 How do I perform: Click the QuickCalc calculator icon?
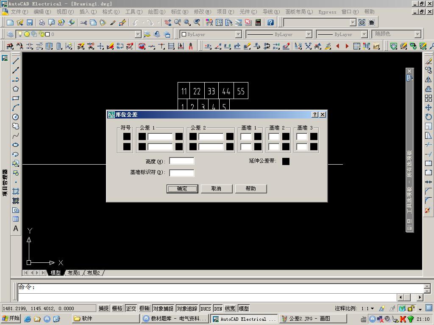(258, 23)
